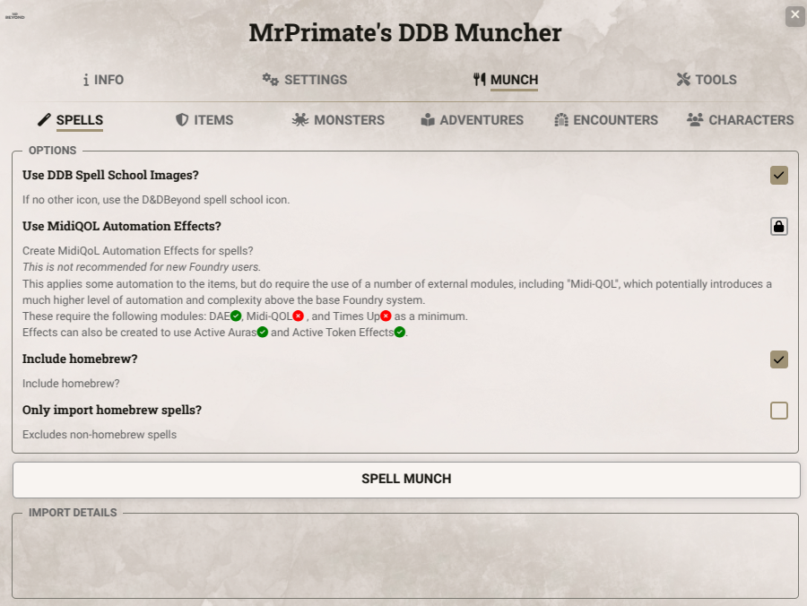Click the wrench icon beside TOOLS
Image resolution: width=807 pixels, height=606 pixels.
[683, 79]
